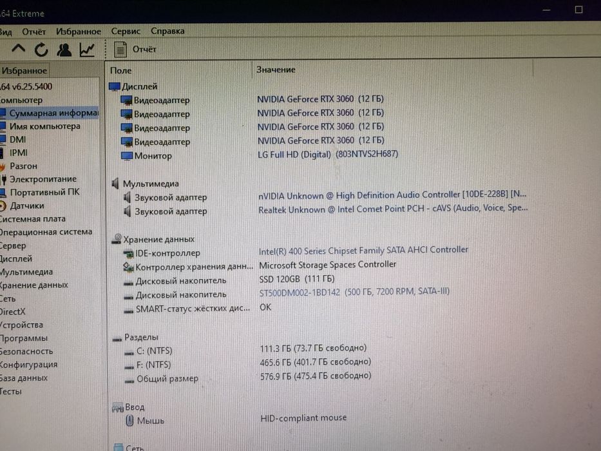This screenshot has width=601, height=451.
Task: Click the Мышь mouse icon
Action: pos(129,421)
